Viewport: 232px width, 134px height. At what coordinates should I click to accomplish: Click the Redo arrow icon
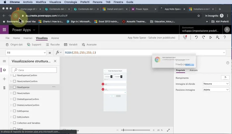pyautogui.click(x=203, y=38)
